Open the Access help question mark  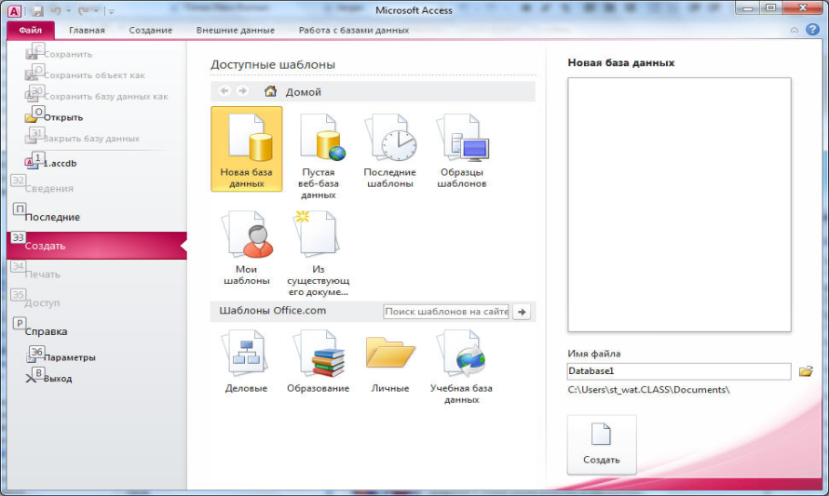[x=812, y=30]
